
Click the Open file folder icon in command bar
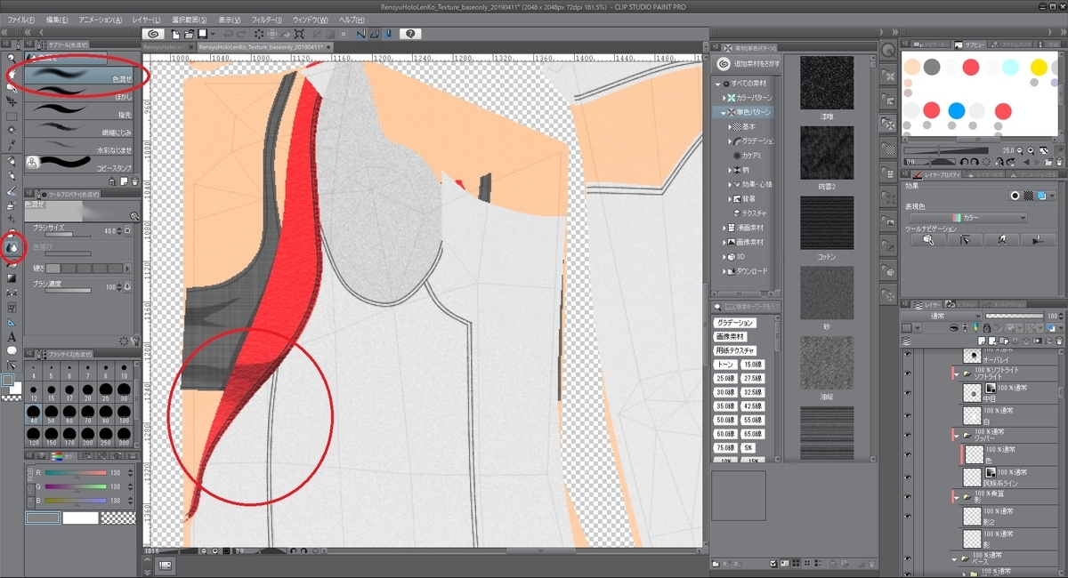(x=189, y=34)
